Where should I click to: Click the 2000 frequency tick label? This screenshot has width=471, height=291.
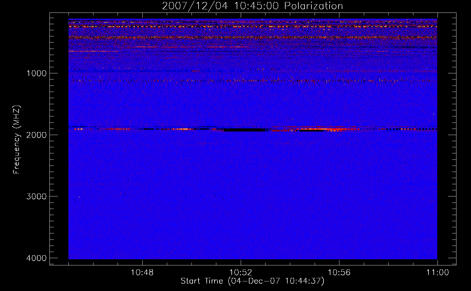coord(36,135)
